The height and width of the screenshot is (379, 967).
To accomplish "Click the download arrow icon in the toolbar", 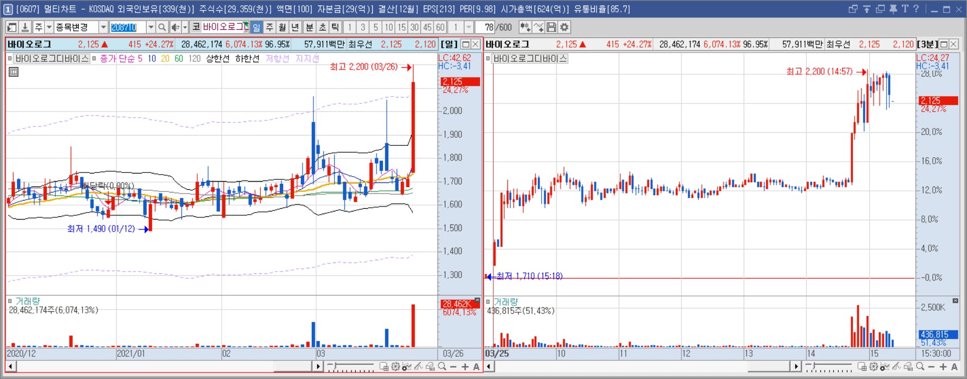I will coord(25,27).
